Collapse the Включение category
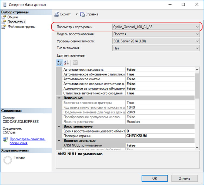This screenshot has height=185, width=204. pyautogui.click(x=59, y=98)
